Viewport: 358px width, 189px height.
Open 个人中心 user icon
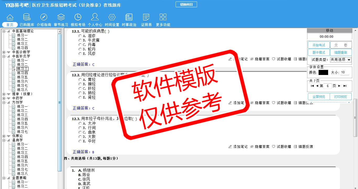coord(95,18)
